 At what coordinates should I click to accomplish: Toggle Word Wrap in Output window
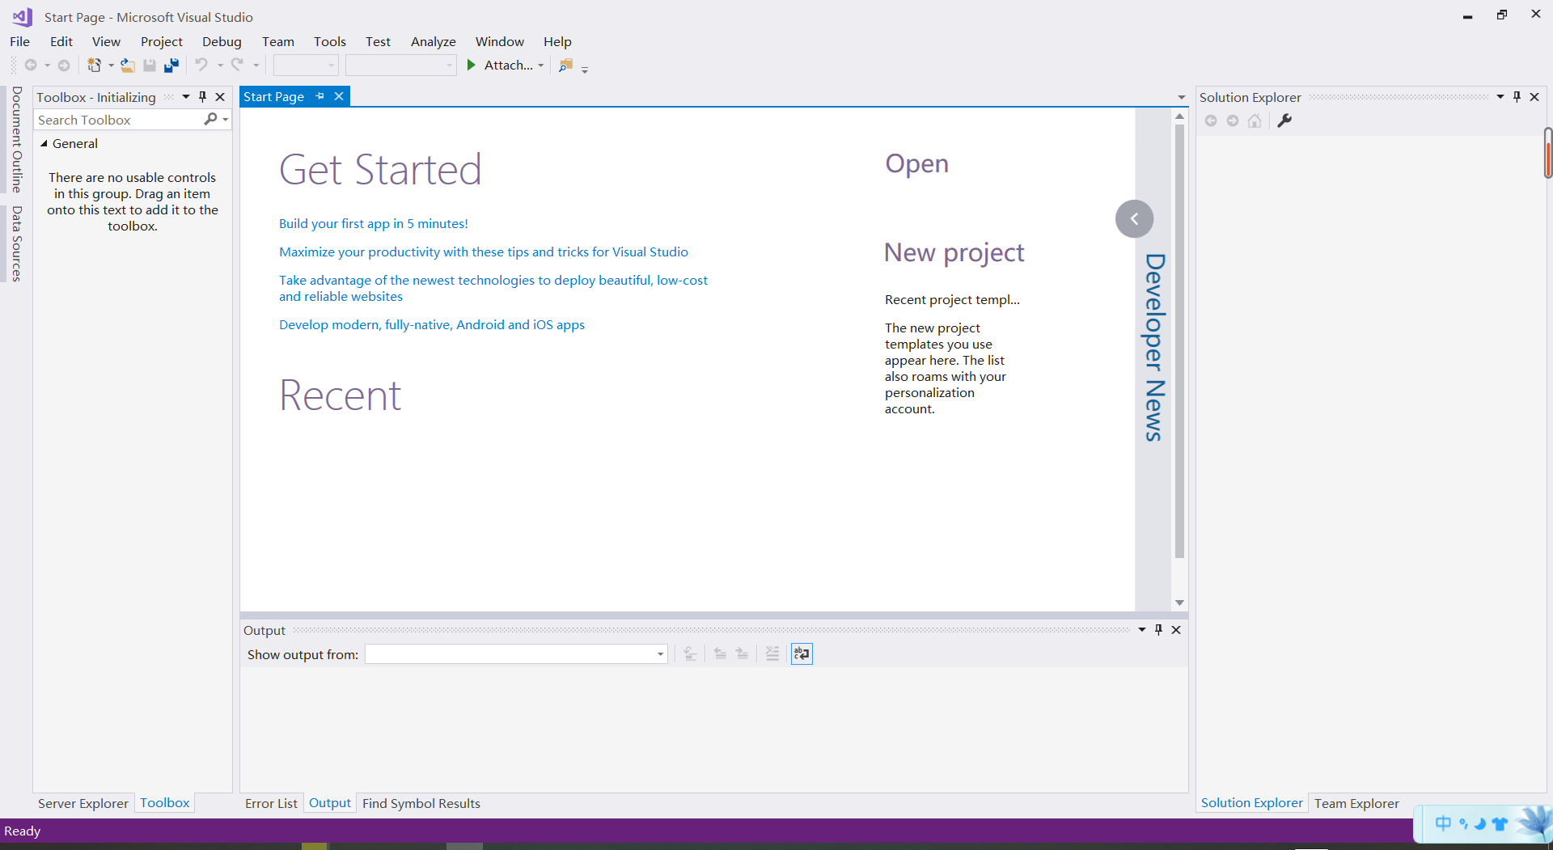[x=802, y=653]
